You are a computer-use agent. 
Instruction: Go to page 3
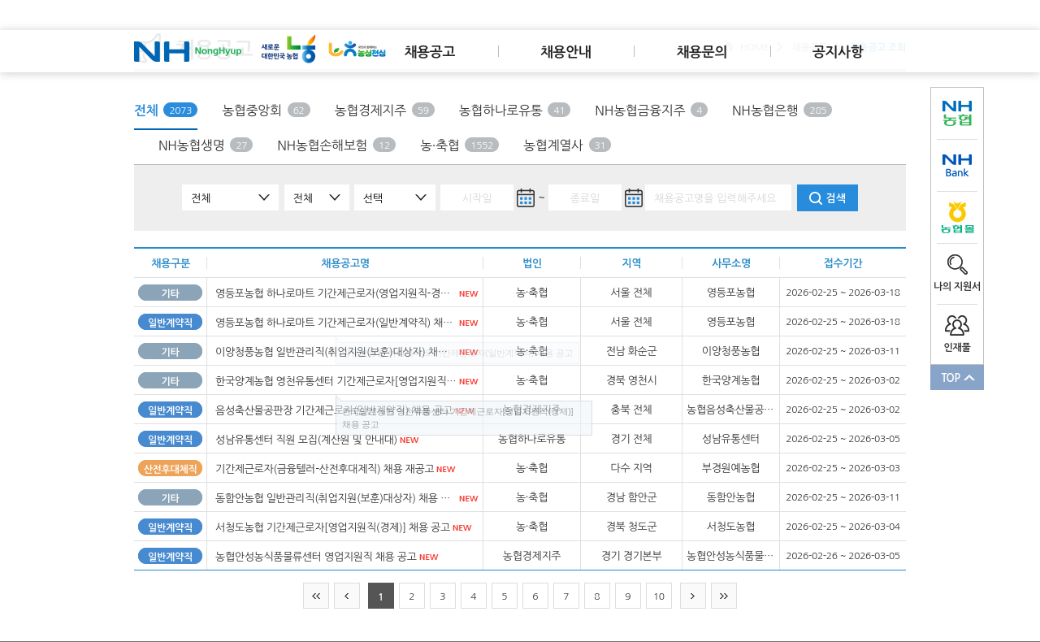point(443,596)
